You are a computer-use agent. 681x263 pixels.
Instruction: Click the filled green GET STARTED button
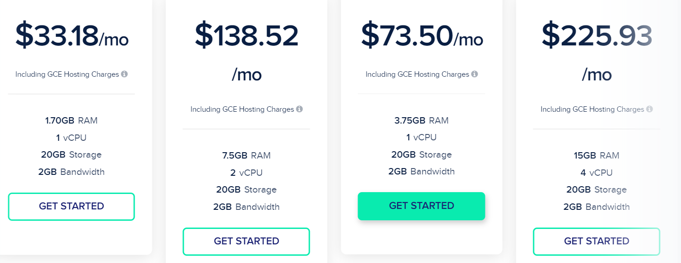pyautogui.click(x=422, y=206)
